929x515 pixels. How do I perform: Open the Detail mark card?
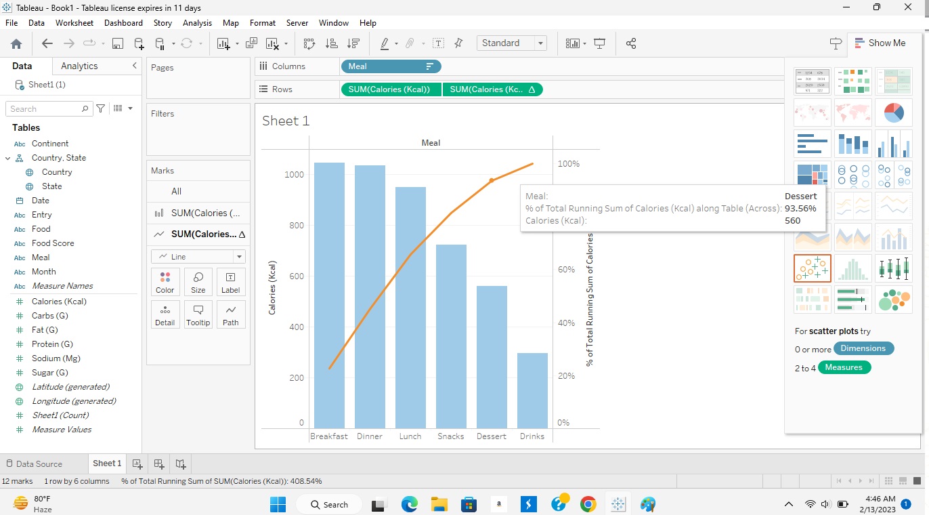(x=165, y=314)
